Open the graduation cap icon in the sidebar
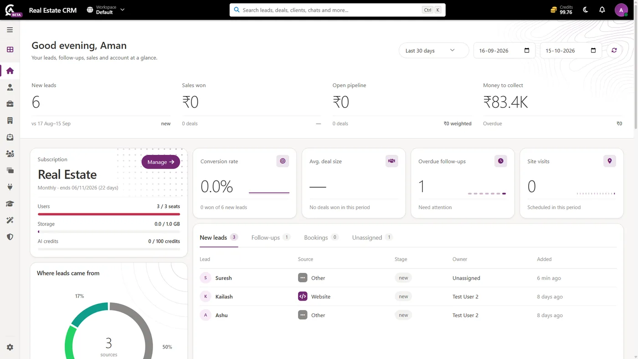This screenshot has width=638, height=359. (x=10, y=204)
